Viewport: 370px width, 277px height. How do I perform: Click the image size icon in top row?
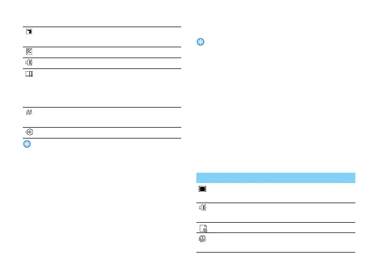pos(29,32)
